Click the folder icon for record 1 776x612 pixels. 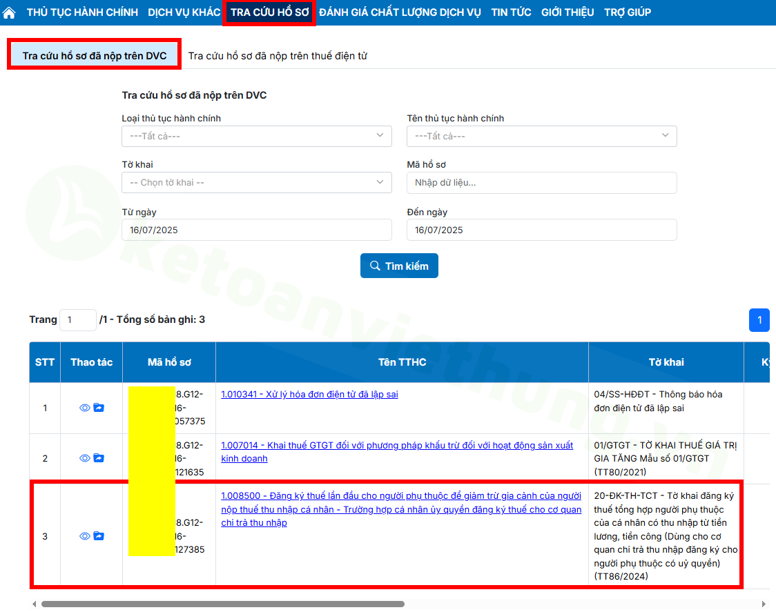(x=99, y=408)
